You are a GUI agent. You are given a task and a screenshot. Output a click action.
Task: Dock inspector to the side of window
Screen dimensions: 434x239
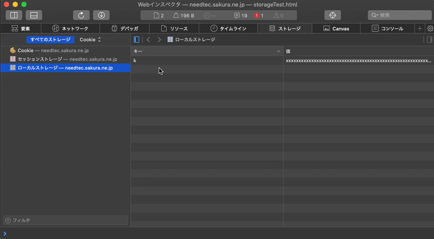[x=14, y=15]
